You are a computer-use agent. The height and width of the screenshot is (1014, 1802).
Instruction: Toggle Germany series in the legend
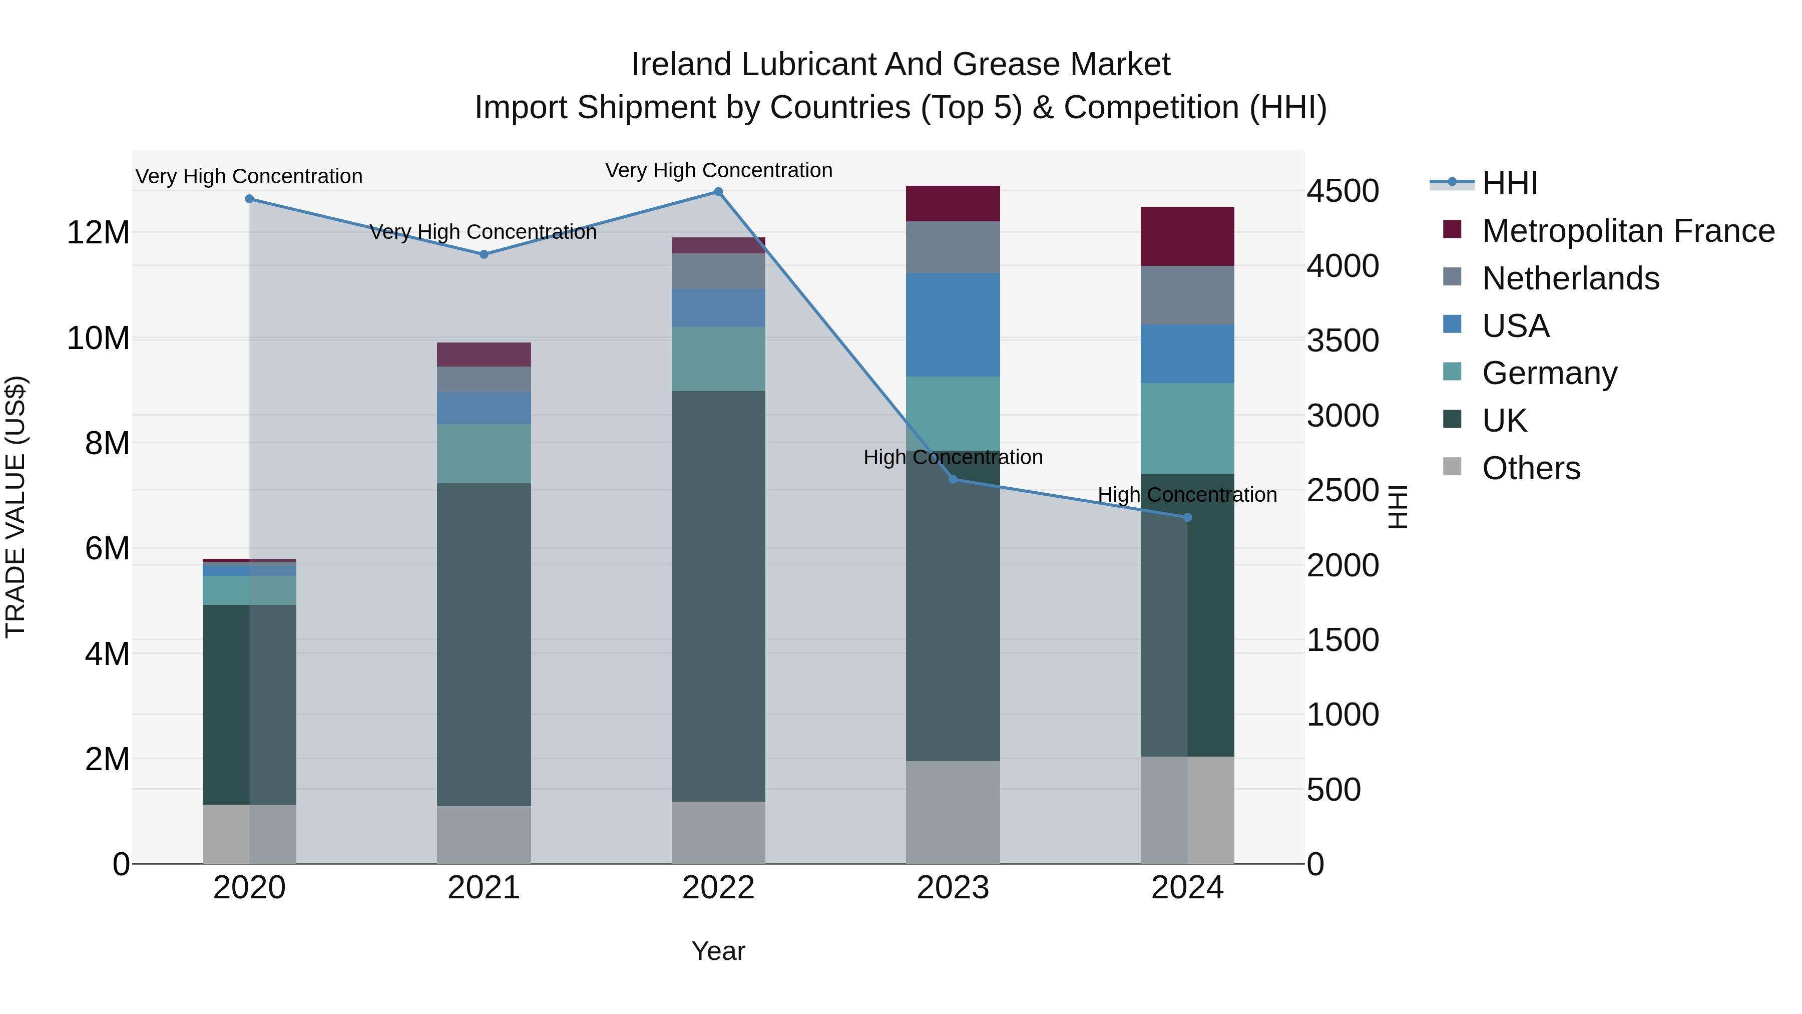(x=1530, y=373)
